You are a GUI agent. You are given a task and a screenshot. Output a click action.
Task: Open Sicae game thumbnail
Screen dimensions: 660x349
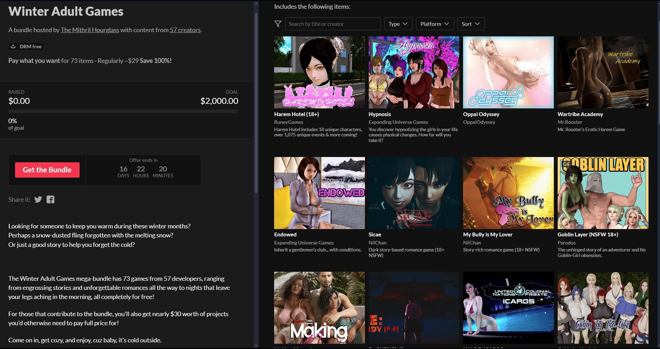[x=414, y=193]
